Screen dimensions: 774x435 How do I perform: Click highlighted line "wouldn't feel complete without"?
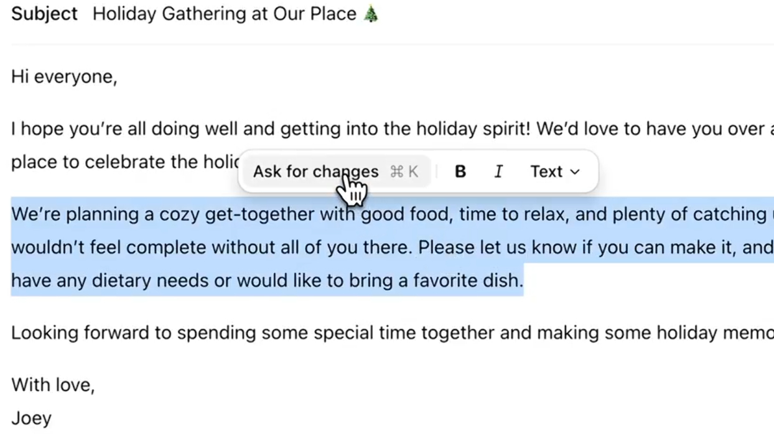click(187, 247)
